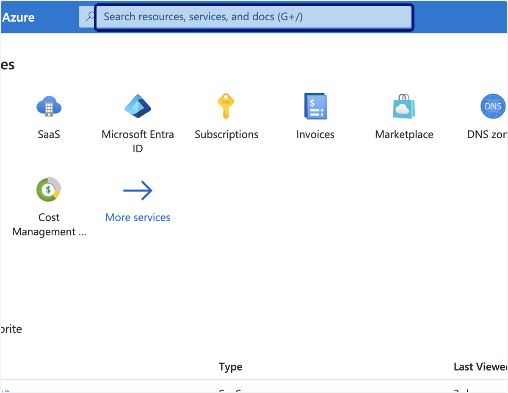This screenshot has width=508, height=393.
Task: Open the Subscriptions key icon
Action: point(226,106)
